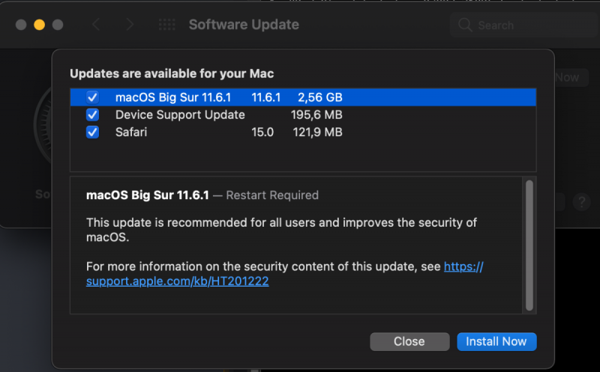Click the green zoom window button

tap(58, 25)
